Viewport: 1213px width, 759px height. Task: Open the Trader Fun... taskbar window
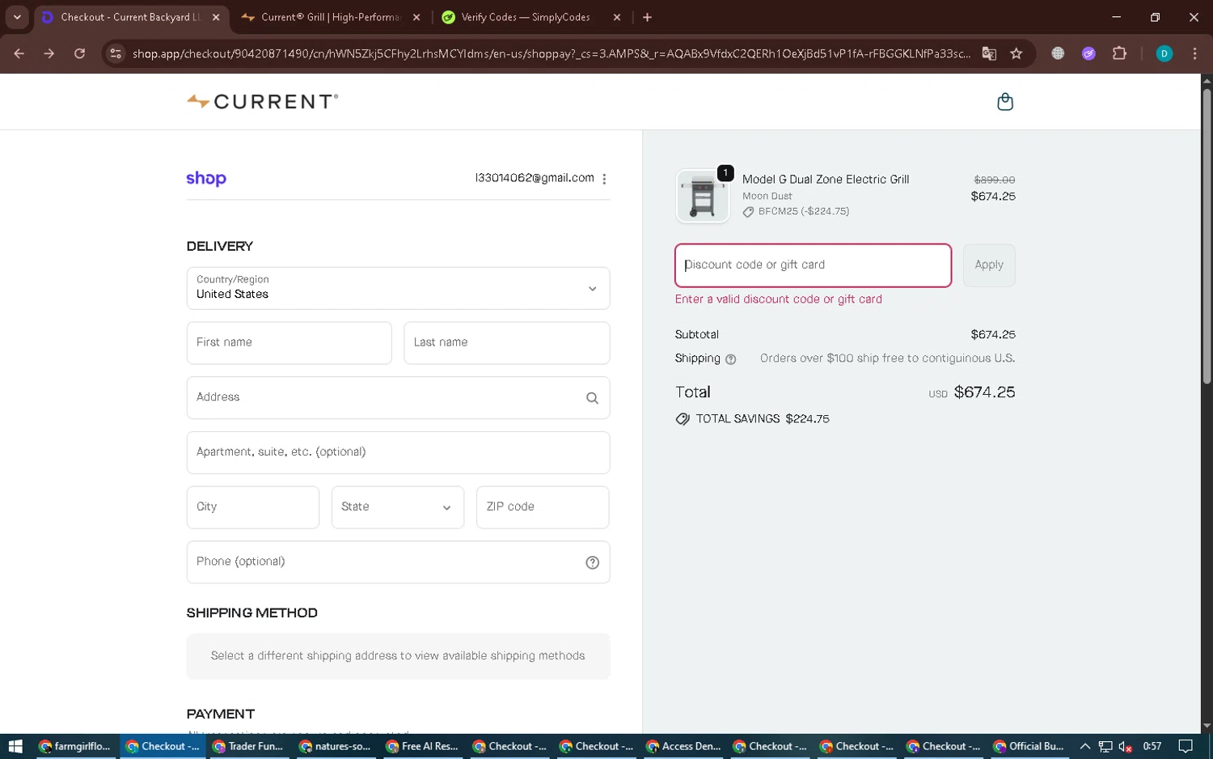248,747
